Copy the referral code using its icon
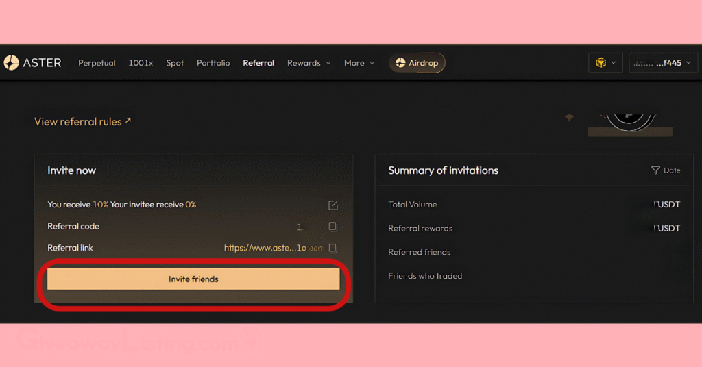 pos(333,227)
